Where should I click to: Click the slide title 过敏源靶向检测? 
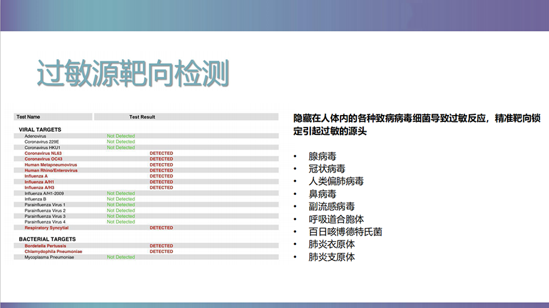click(x=132, y=74)
